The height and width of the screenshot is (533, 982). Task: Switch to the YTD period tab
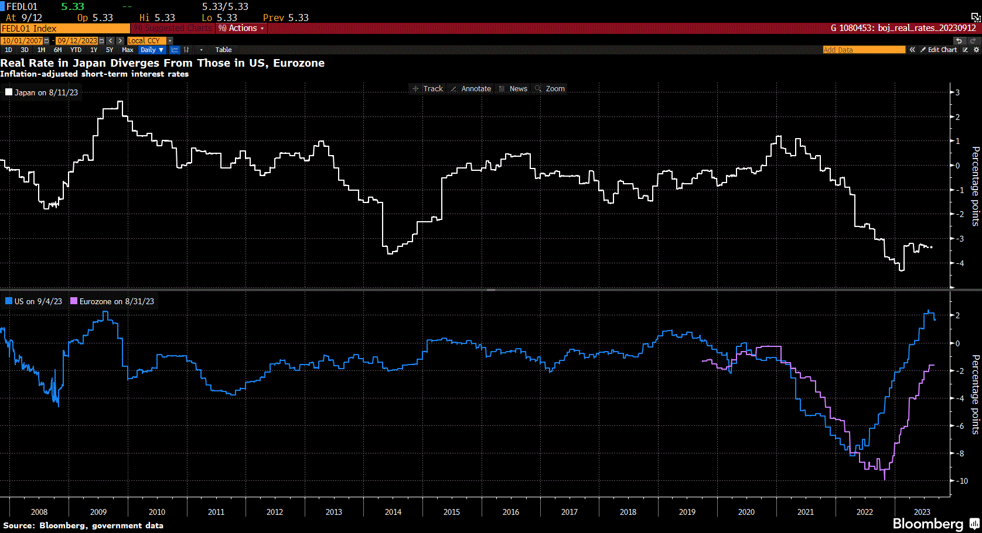76,50
